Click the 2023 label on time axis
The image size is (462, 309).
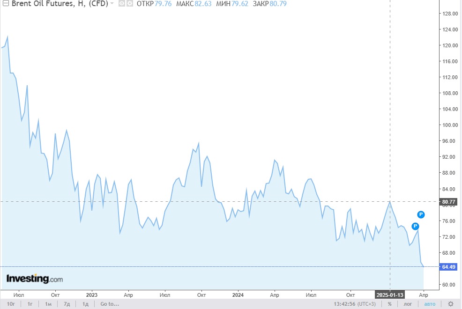pos(92,295)
